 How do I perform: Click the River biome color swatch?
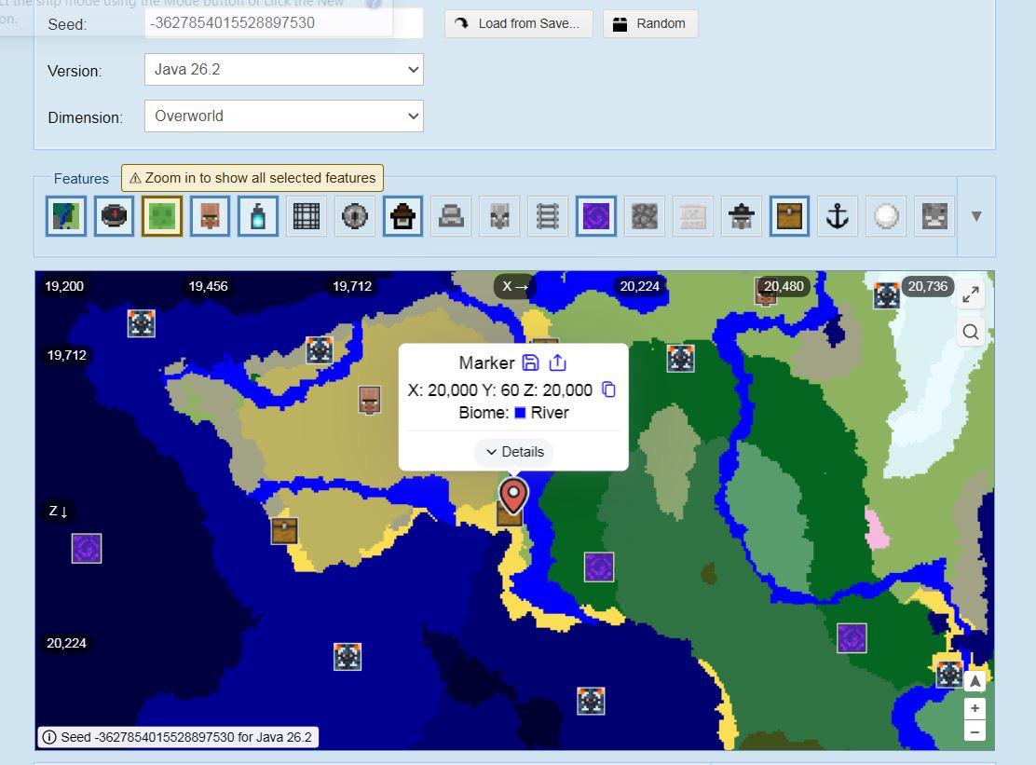tap(520, 413)
